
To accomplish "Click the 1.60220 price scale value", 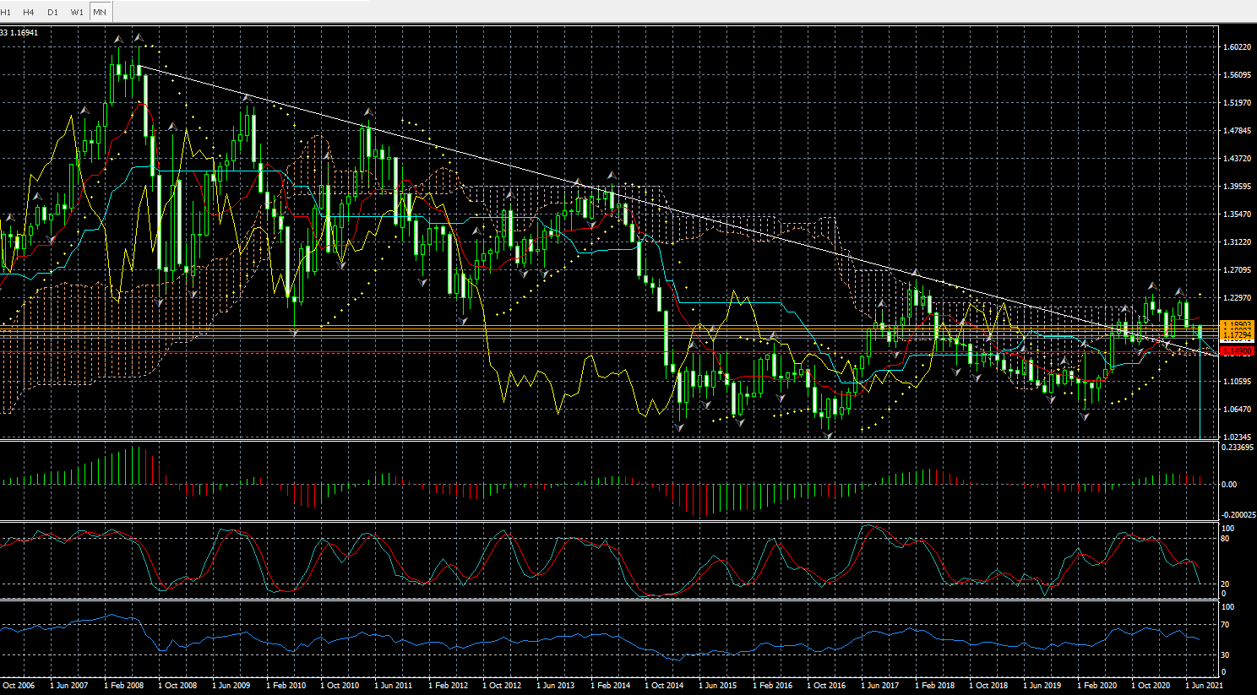I will point(1237,47).
